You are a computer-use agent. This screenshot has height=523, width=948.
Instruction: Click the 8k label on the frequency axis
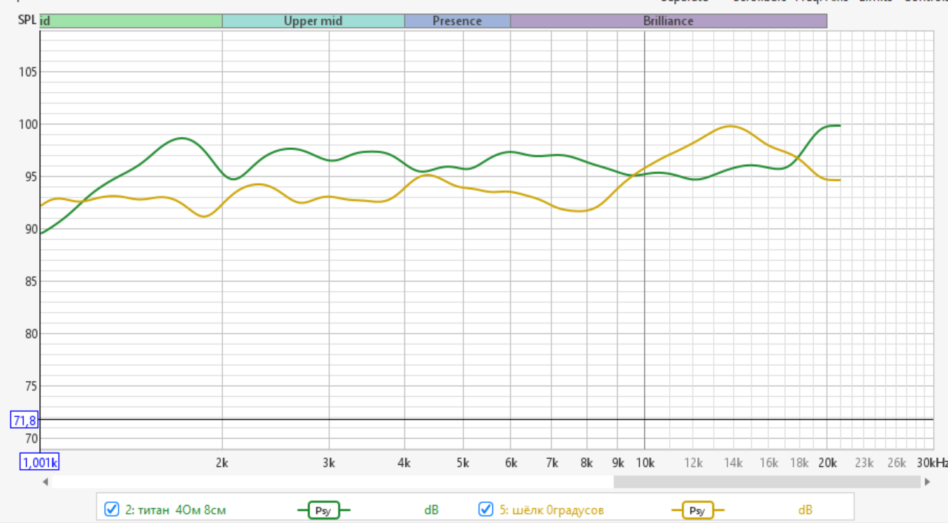(x=587, y=462)
